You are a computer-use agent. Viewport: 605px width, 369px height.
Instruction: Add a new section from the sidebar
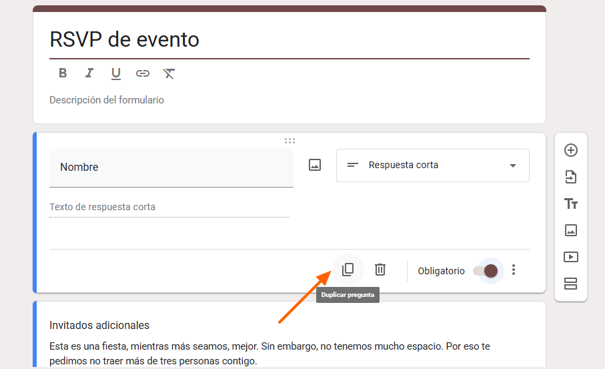pos(571,284)
